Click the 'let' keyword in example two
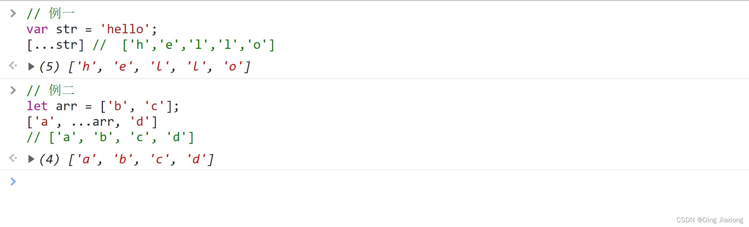The image size is (749, 227). (x=37, y=106)
